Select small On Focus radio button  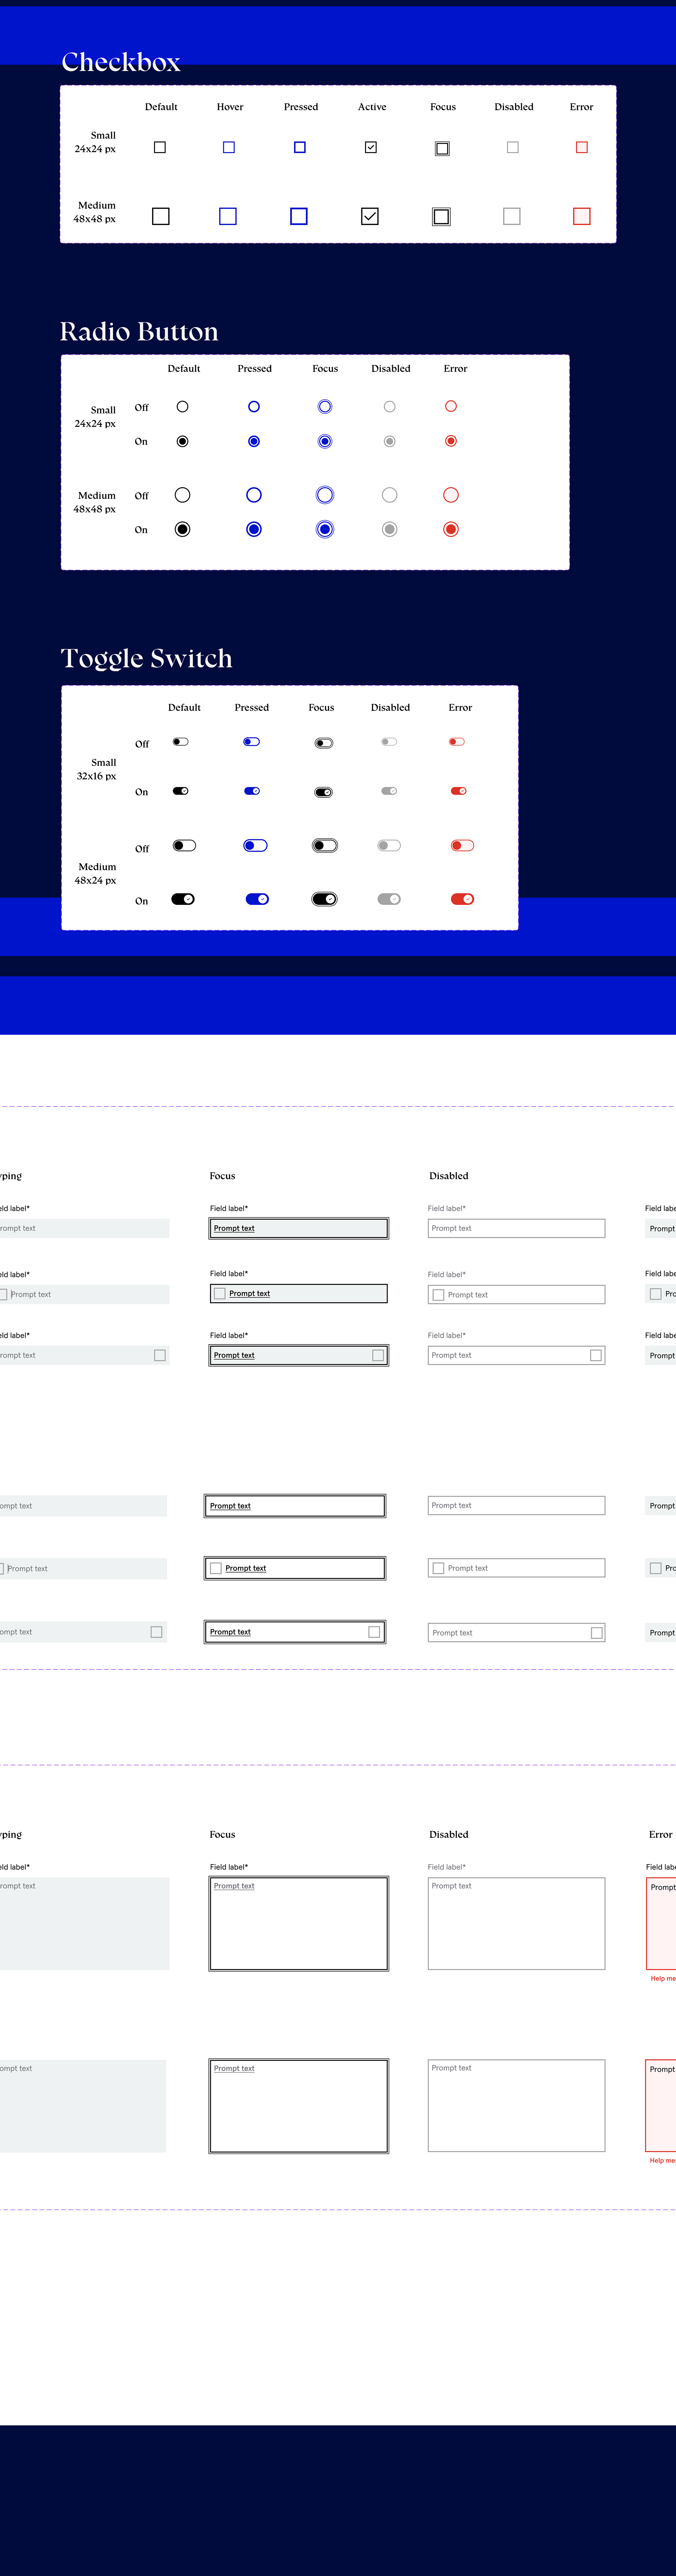tap(325, 441)
